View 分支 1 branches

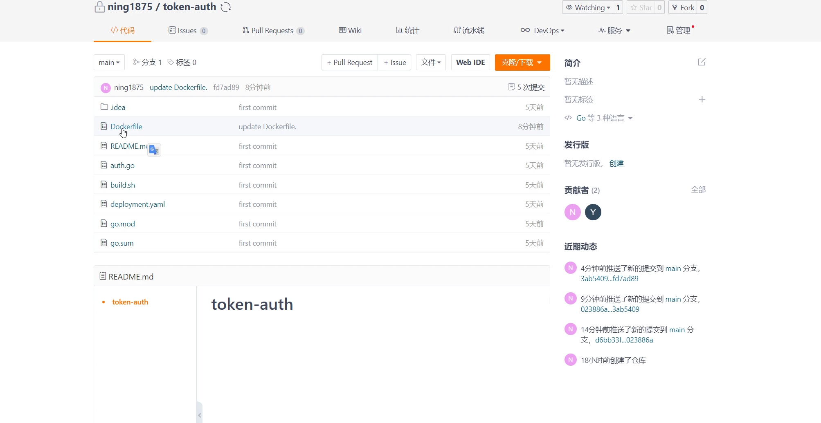pos(147,62)
